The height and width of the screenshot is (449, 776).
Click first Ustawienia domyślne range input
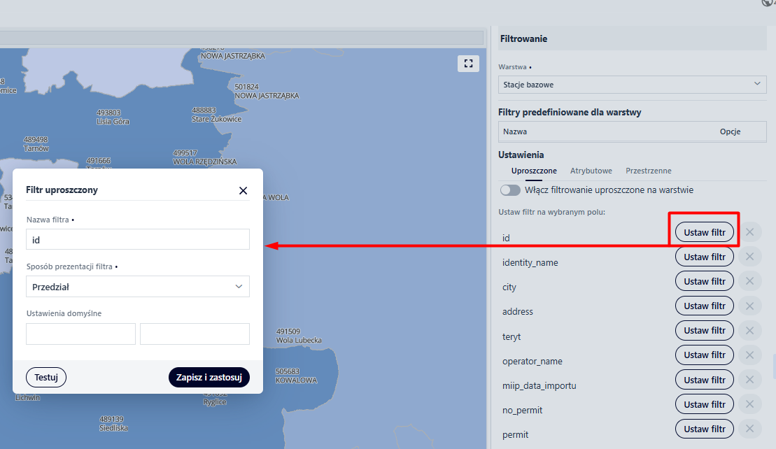[x=80, y=334]
